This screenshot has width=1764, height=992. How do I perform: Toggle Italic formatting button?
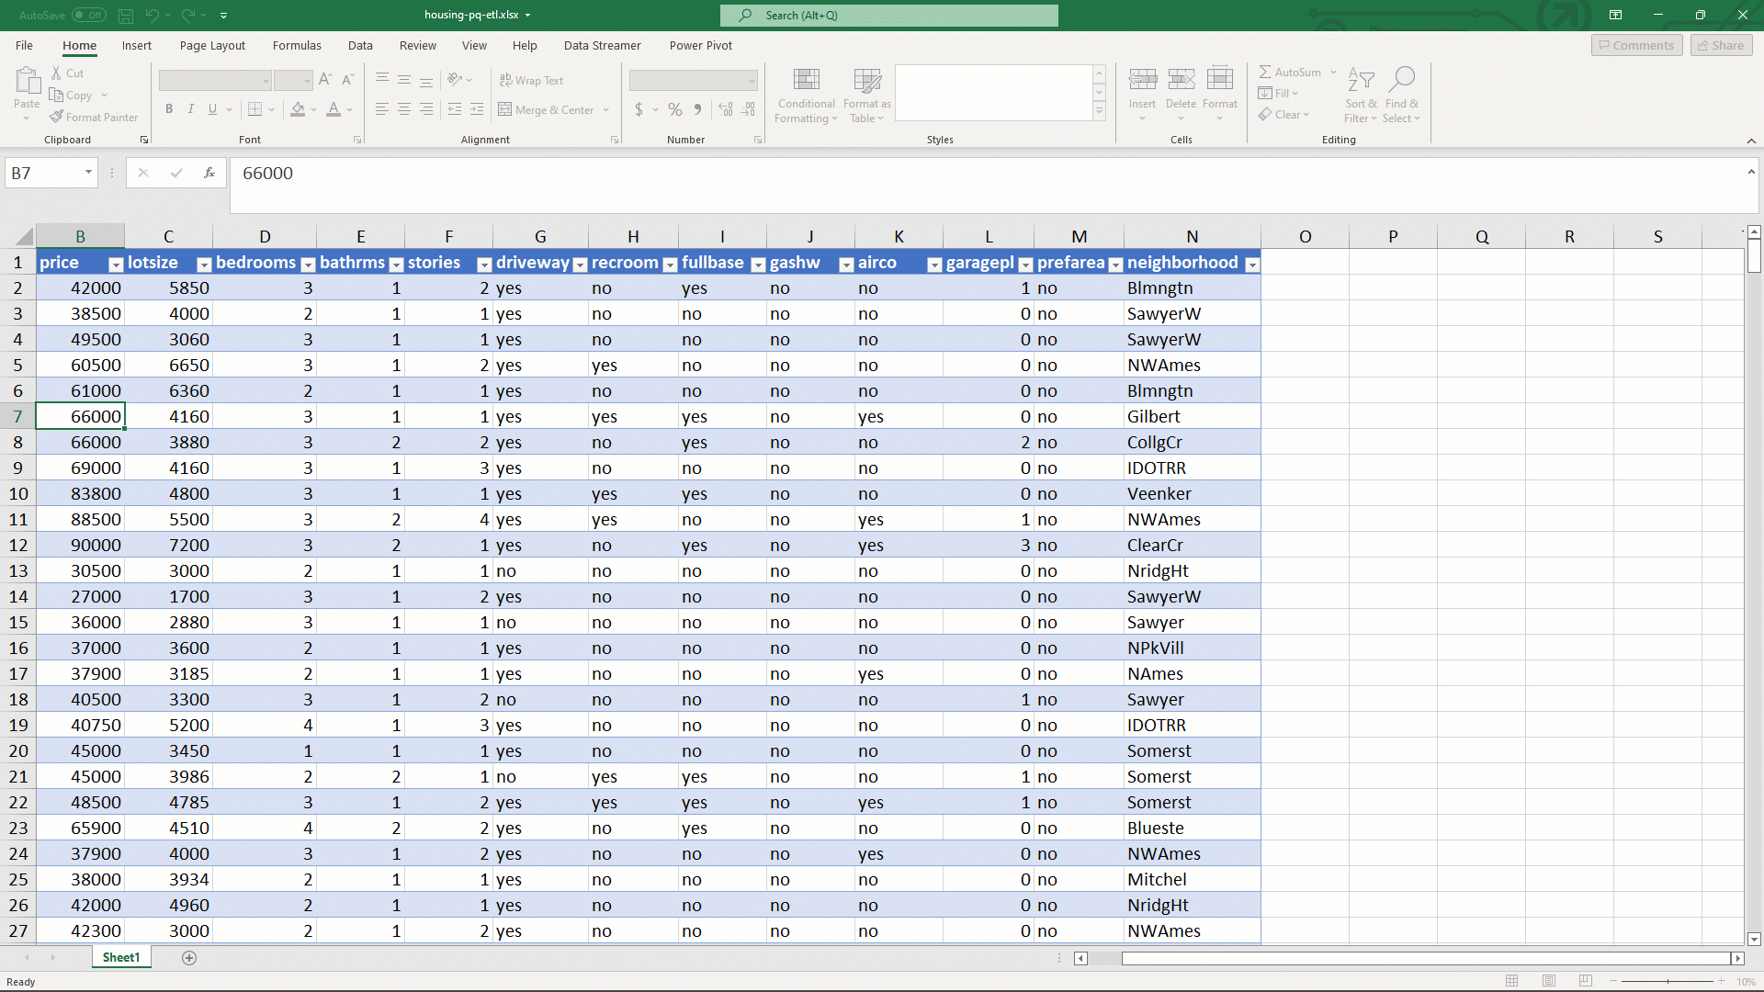pyautogui.click(x=191, y=109)
